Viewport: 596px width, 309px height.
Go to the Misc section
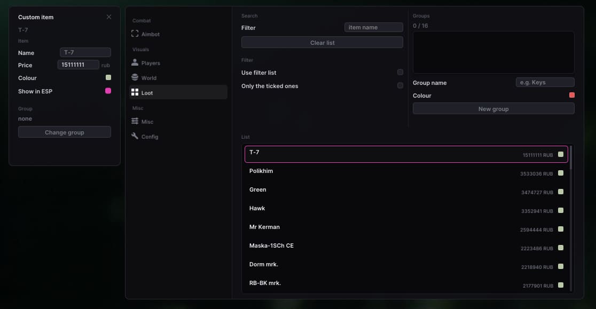(178, 122)
